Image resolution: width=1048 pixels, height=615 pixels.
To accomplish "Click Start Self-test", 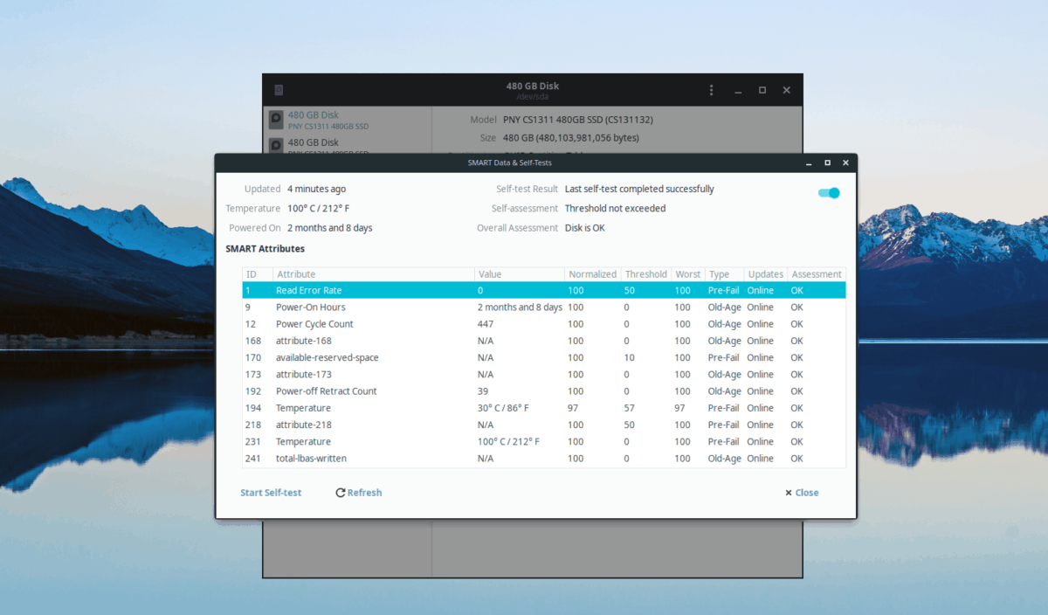I will click(271, 493).
